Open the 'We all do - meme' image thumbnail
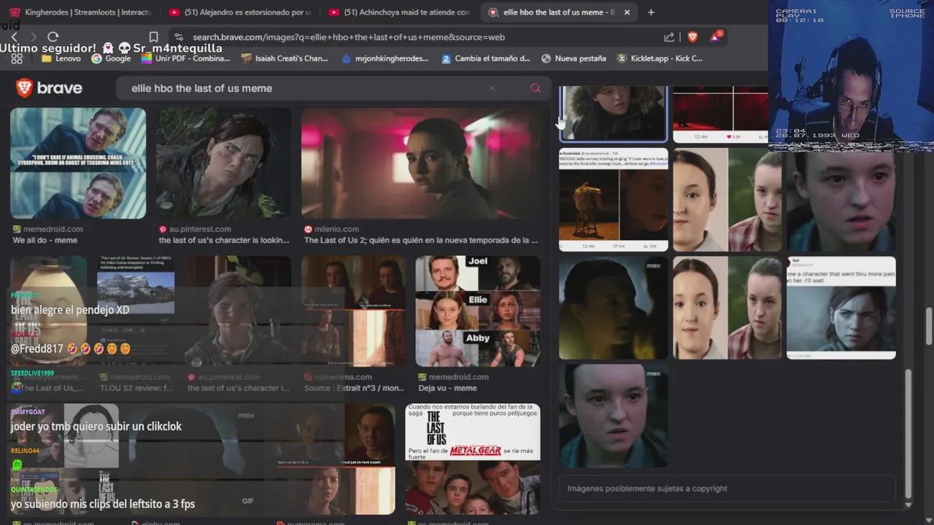The image size is (934, 525). [78, 163]
